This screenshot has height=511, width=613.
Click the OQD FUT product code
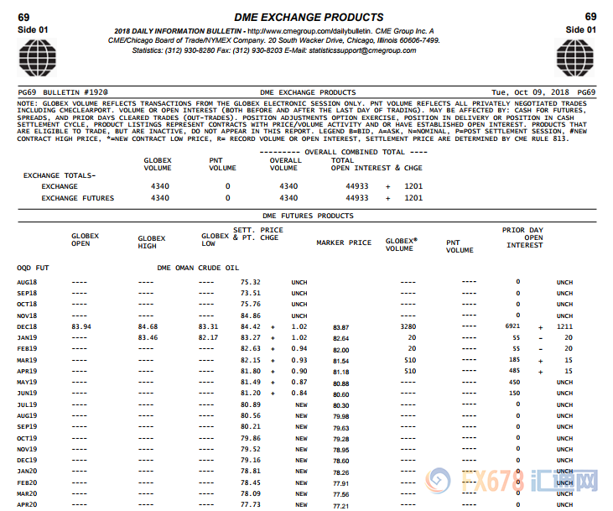point(33,268)
